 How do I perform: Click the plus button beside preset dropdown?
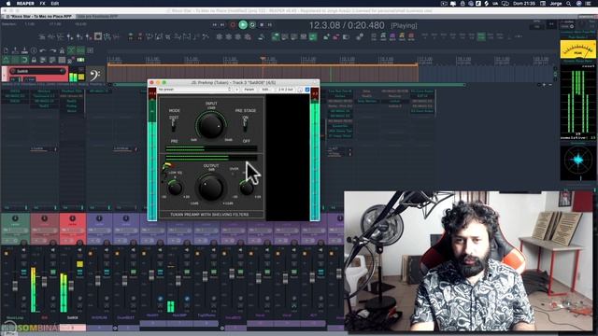(236, 90)
